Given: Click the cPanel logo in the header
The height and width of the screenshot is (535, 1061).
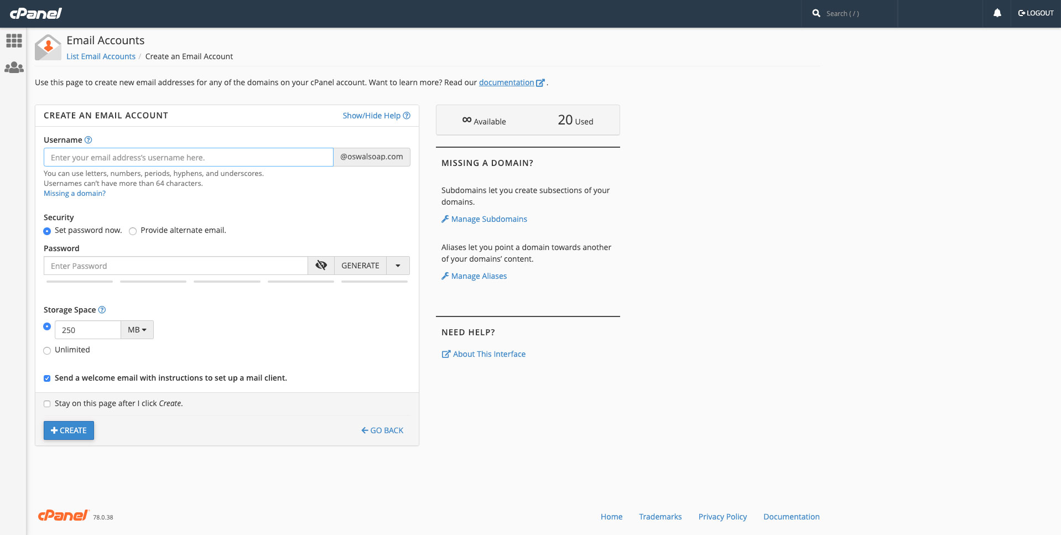Looking at the screenshot, I should tap(35, 13).
